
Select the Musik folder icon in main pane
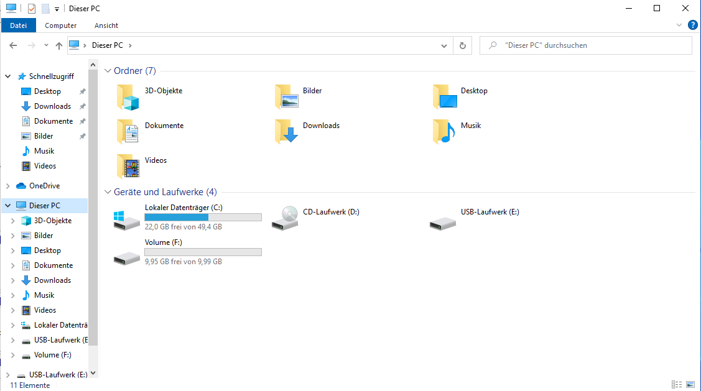443,132
